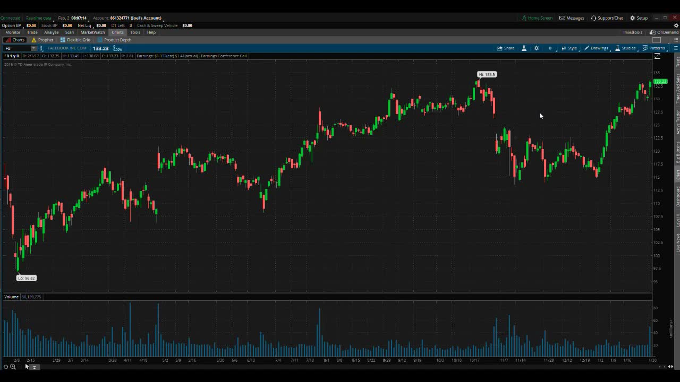
Task: Click the Volume study label
Action: pyautogui.click(x=11, y=297)
